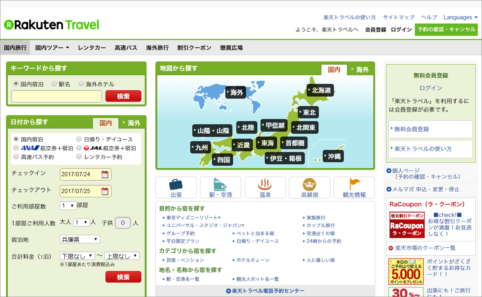482x297 pixels.
Task: Select 海外 label on the world map
Action: 236,92
